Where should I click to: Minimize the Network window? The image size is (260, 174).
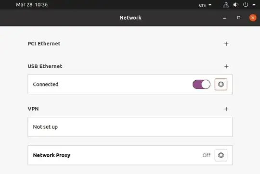click(224, 18)
